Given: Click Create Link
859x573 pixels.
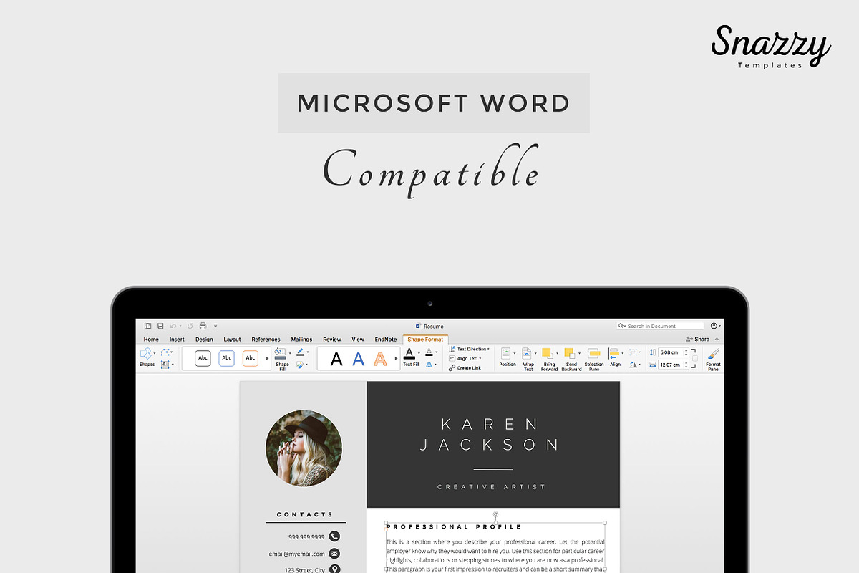Looking at the screenshot, I should coord(465,368).
